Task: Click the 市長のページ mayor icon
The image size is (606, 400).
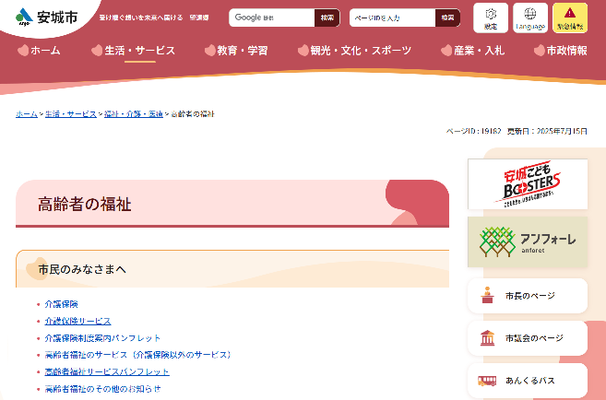Action: 487,296
